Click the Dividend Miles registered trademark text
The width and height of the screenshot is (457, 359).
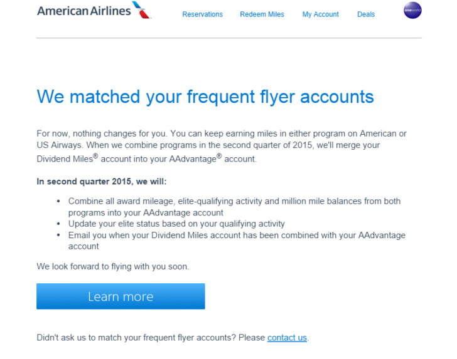pos(67,159)
